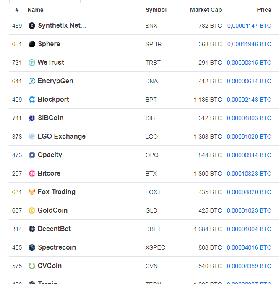Screen dimensions: 279x284
Task: Click the Synthetix Network coin icon
Action: pyautogui.click(x=32, y=26)
